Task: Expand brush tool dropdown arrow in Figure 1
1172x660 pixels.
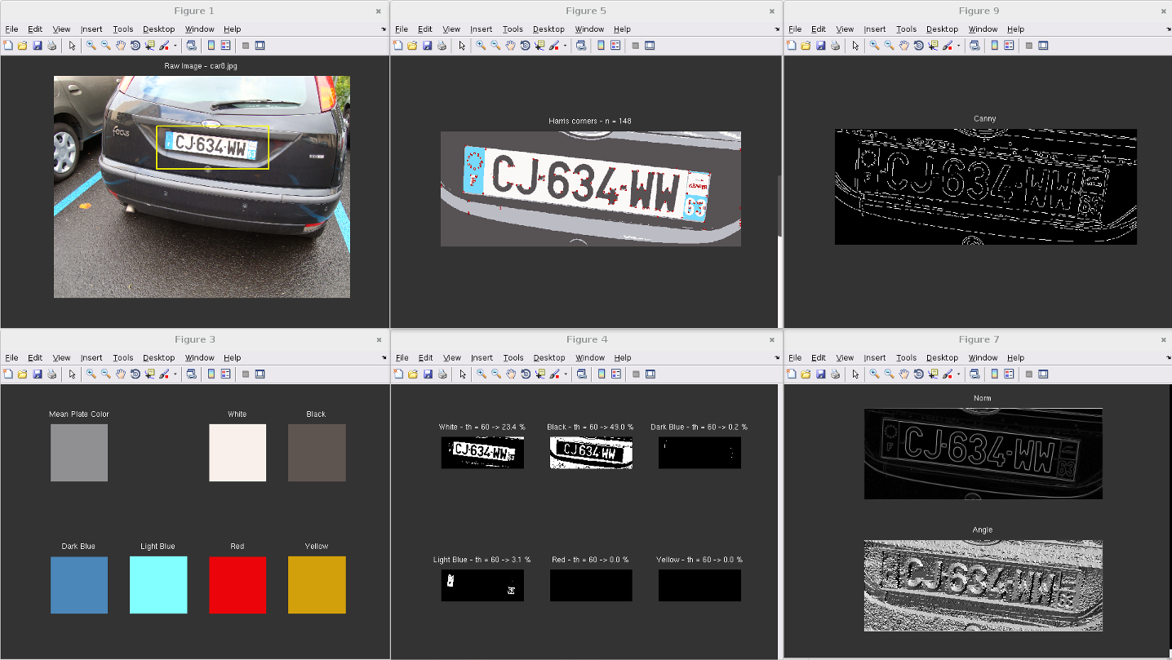Action: pos(175,47)
